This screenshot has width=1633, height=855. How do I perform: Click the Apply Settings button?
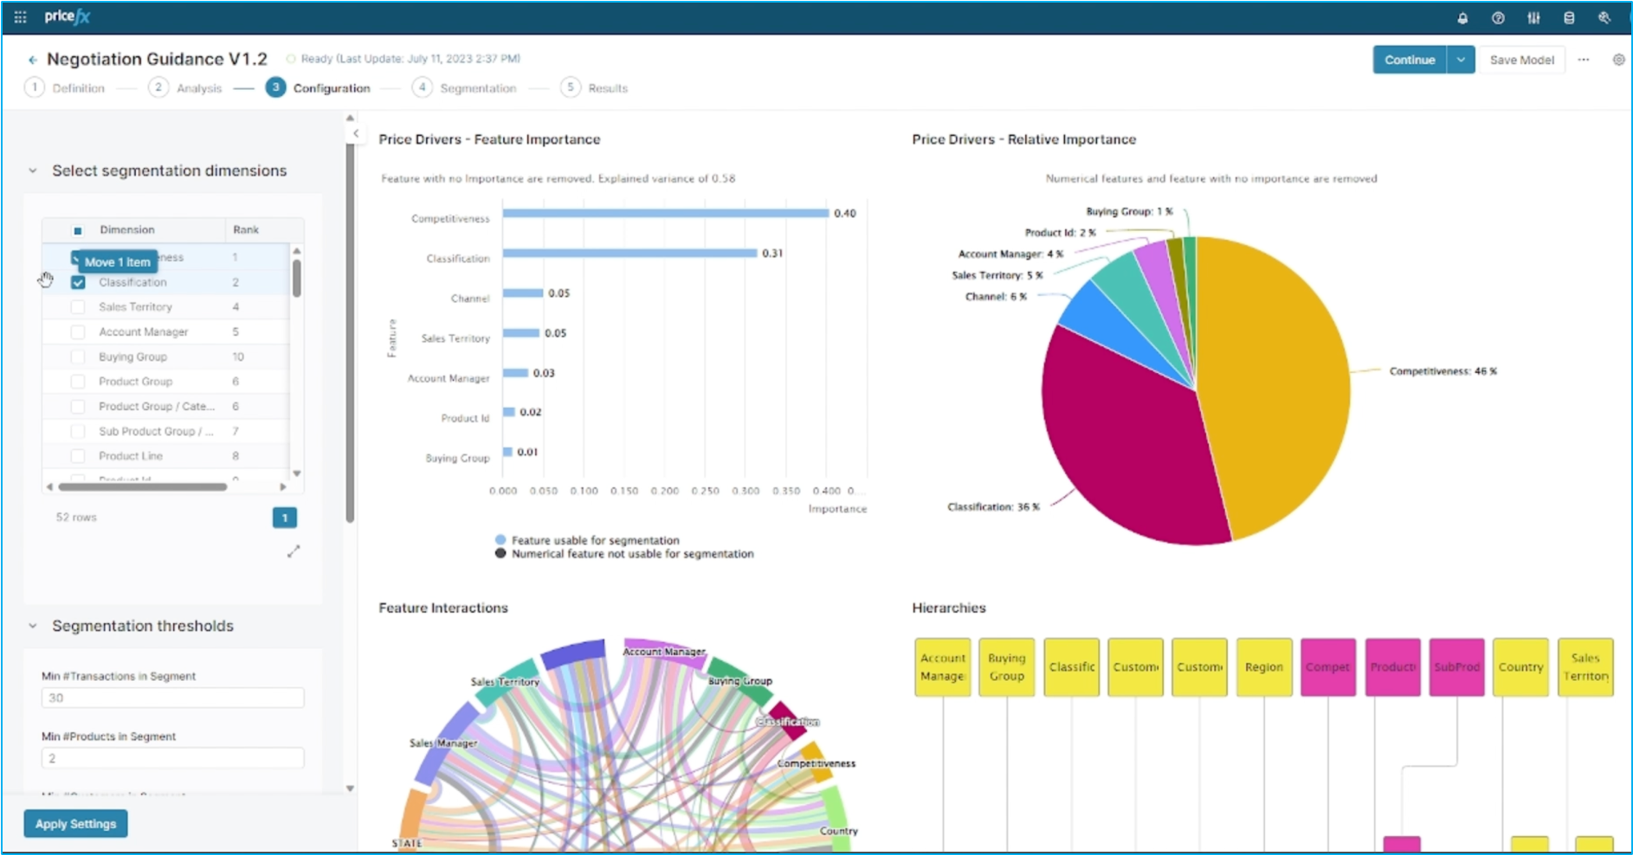(x=75, y=824)
